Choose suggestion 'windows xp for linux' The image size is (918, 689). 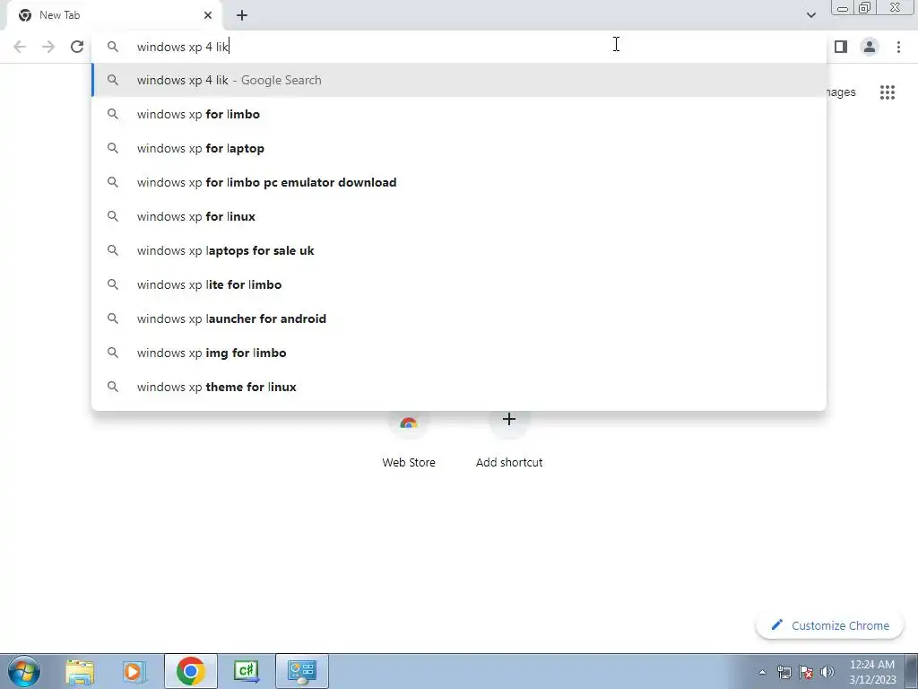pyautogui.click(x=459, y=216)
